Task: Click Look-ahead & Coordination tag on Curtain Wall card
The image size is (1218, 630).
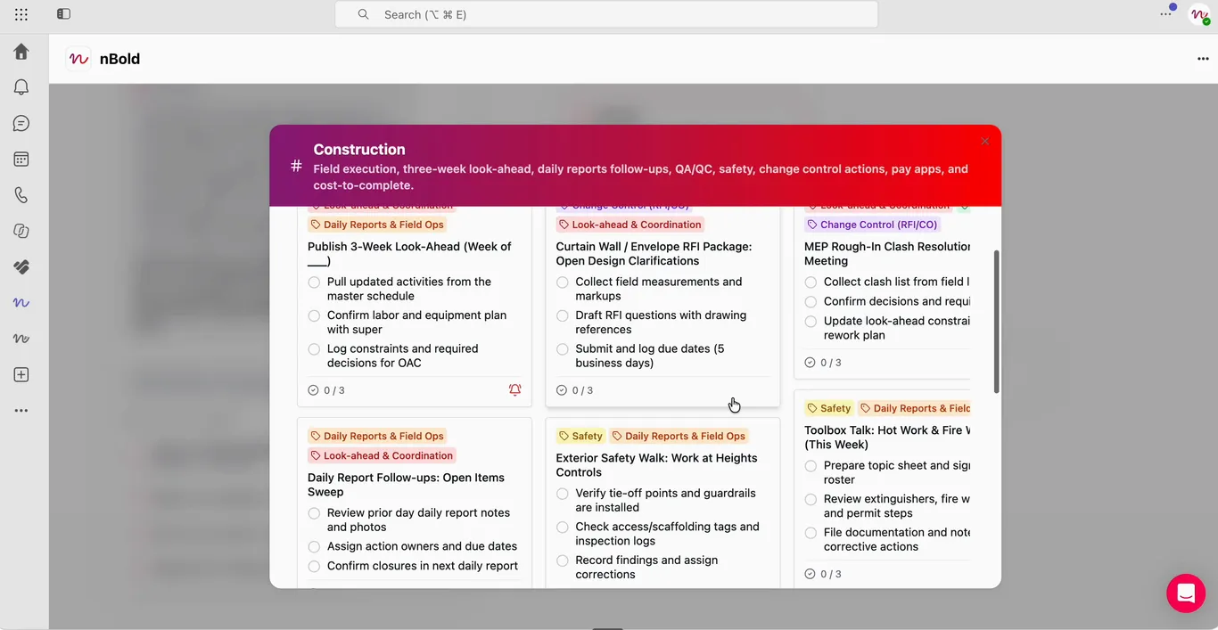Action: (630, 225)
